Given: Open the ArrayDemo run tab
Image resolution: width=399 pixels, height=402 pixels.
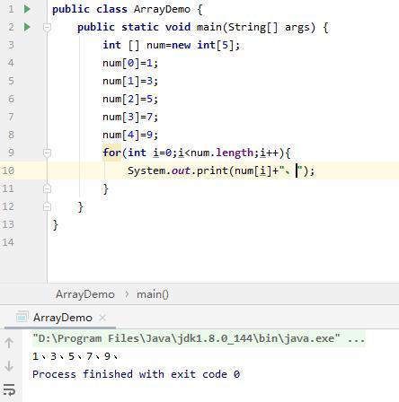Looking at the screenshot, I should click(x=63, y=318).
